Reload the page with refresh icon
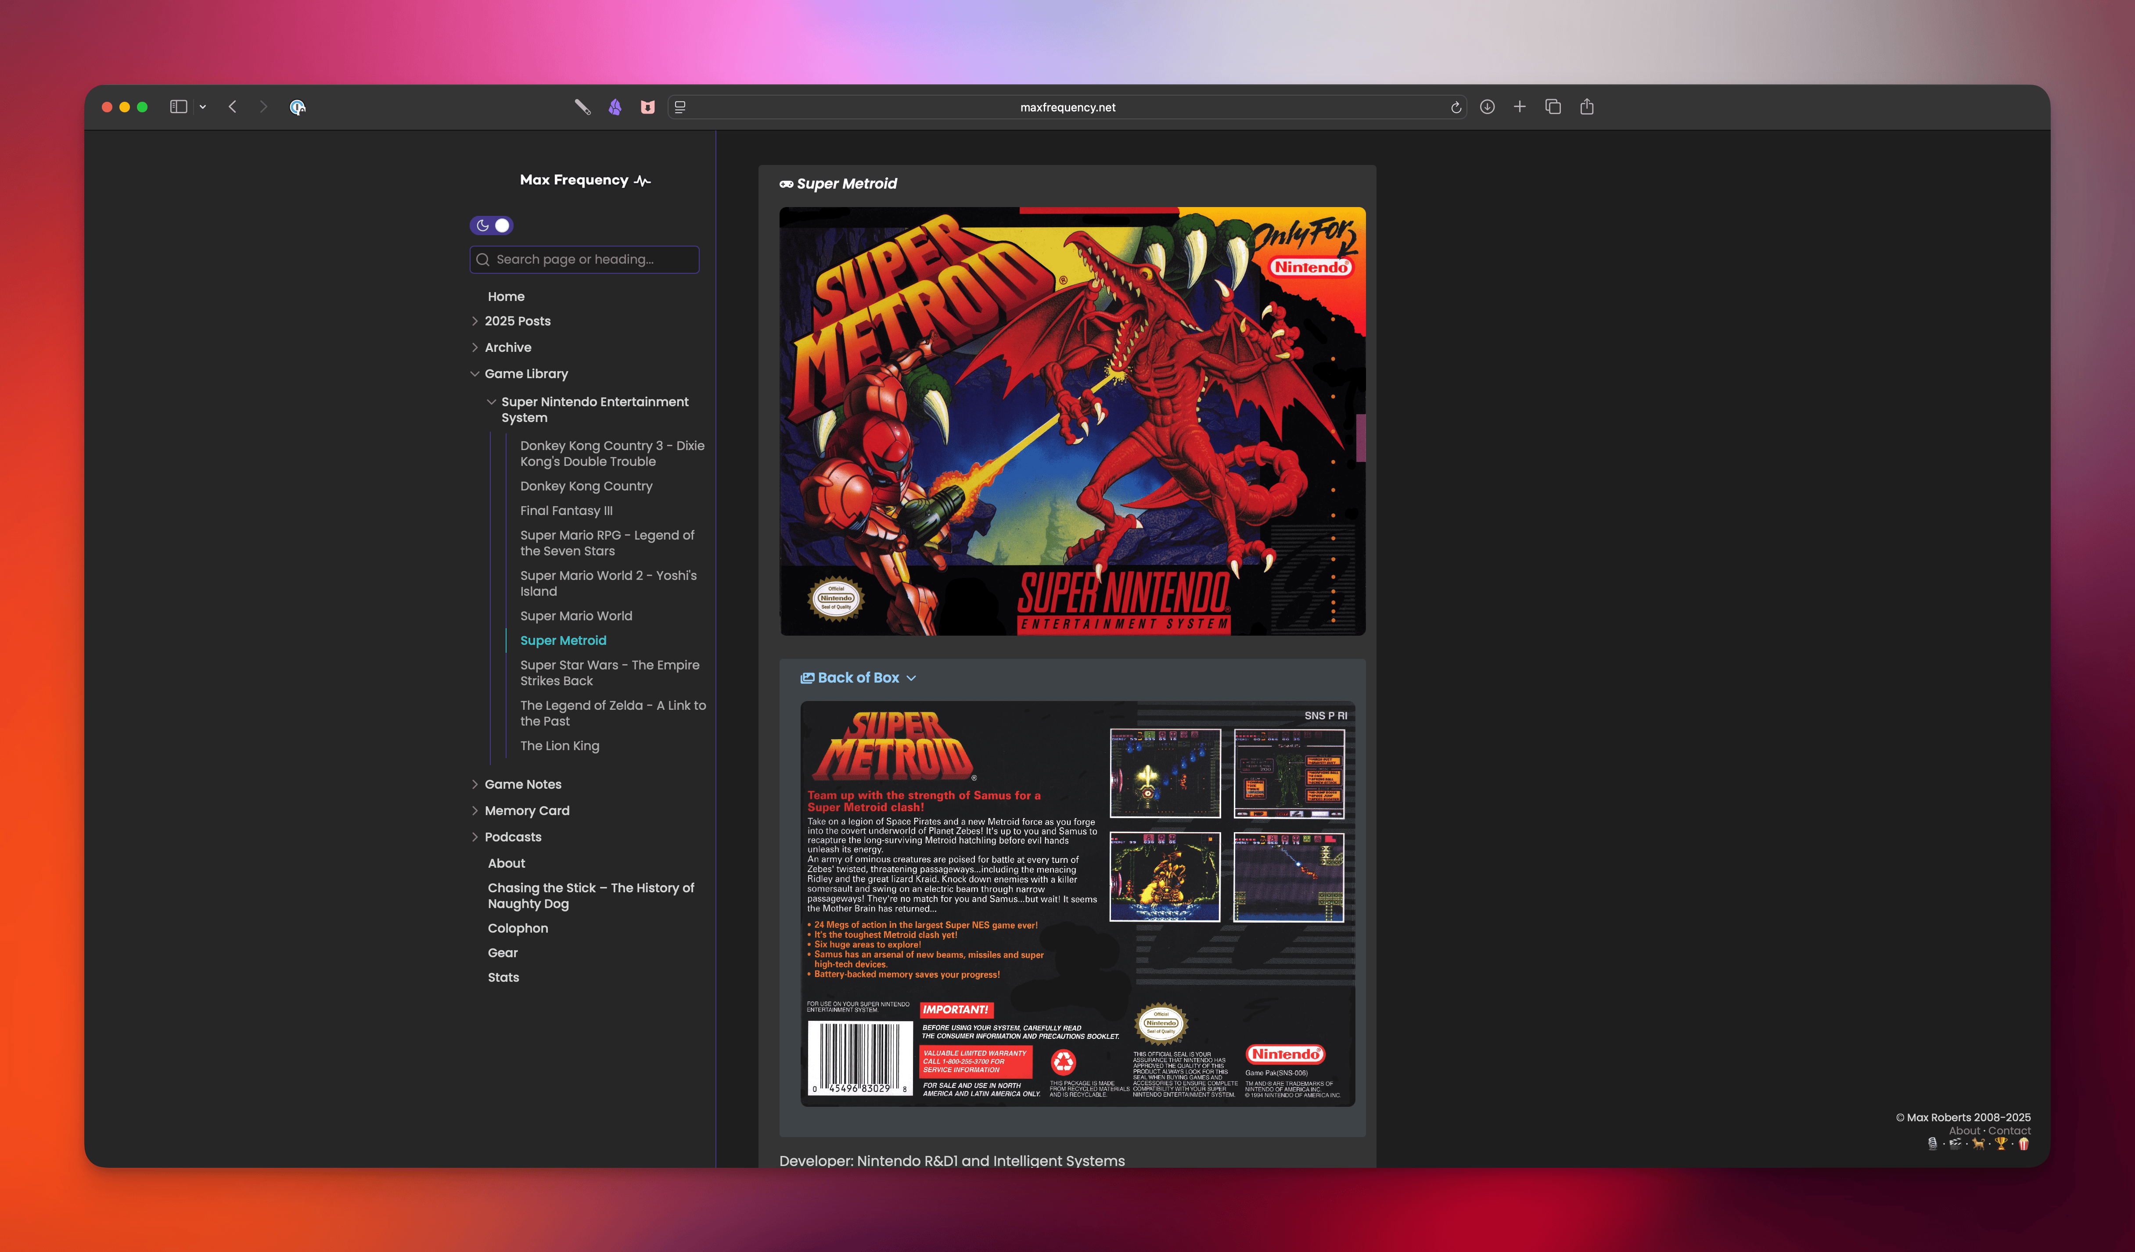This screenshot has width=2135, height=1252. point(1456,107)
